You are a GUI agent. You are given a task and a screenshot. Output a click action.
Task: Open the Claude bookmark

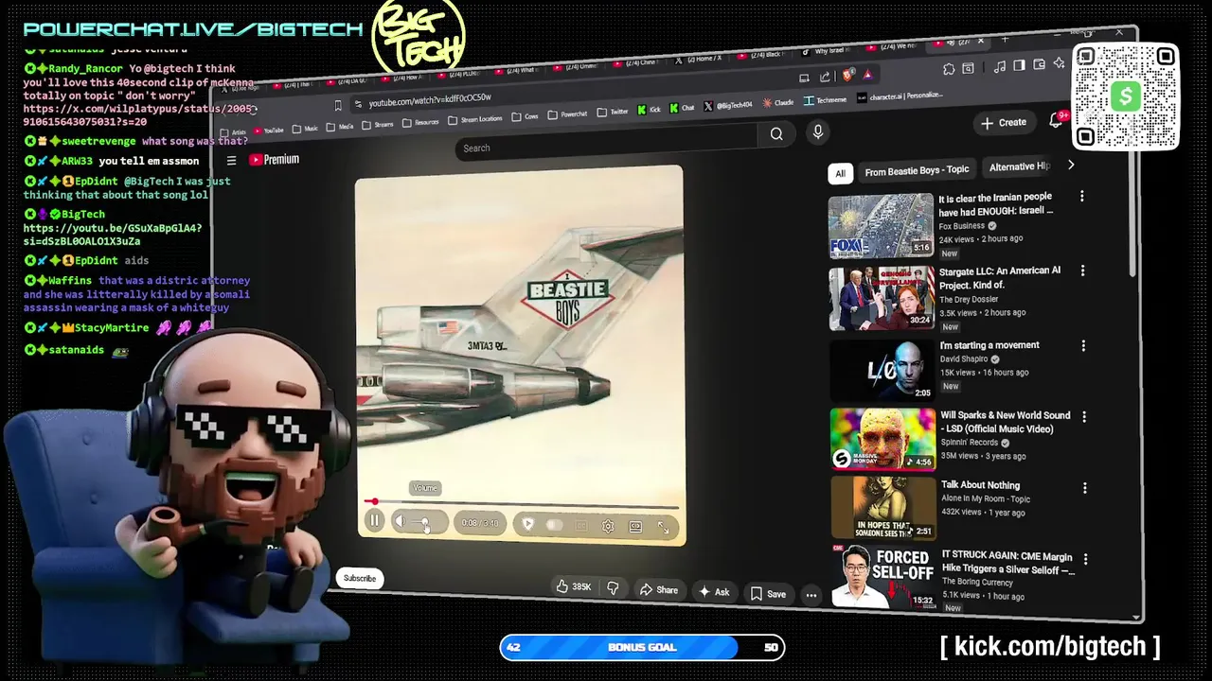(x=777, y=103)
